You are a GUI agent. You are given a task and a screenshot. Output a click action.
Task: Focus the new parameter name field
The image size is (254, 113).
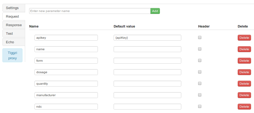click(90, 11)
